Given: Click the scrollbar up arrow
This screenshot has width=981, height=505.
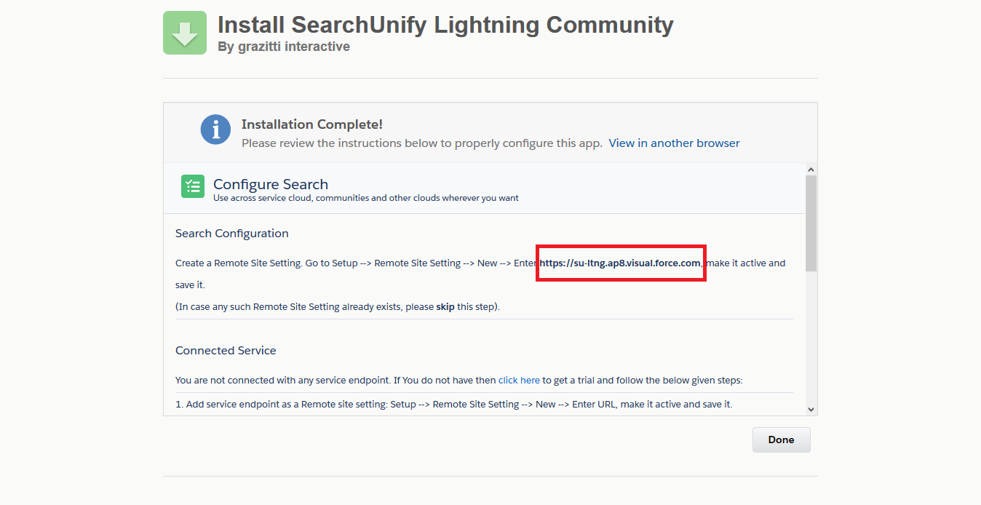Looking at the screenshot, I should (811, 169).
